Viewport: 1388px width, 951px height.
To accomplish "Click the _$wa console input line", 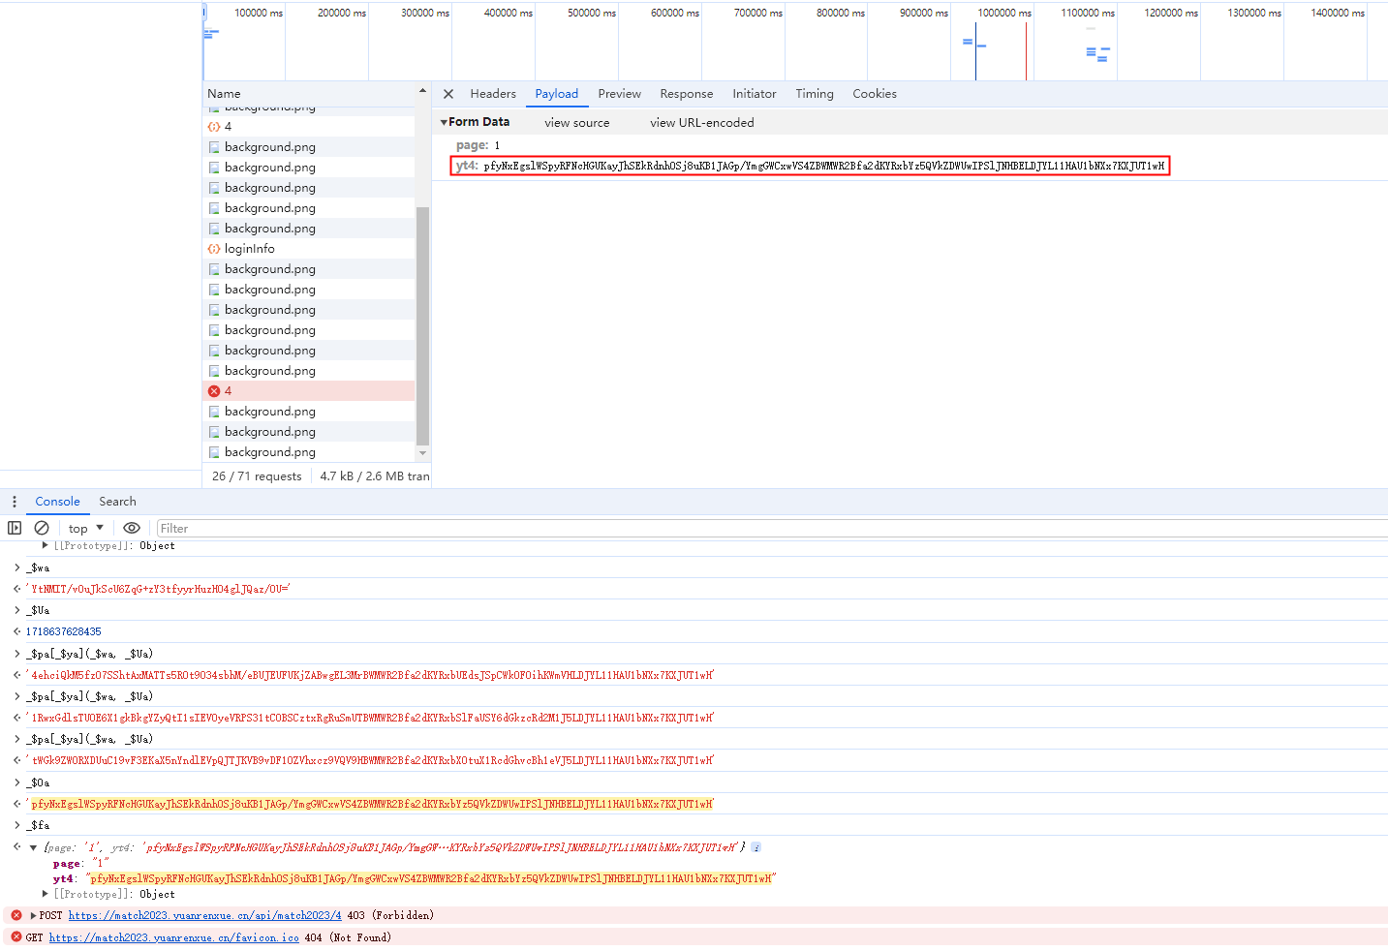I will (39, 568).
